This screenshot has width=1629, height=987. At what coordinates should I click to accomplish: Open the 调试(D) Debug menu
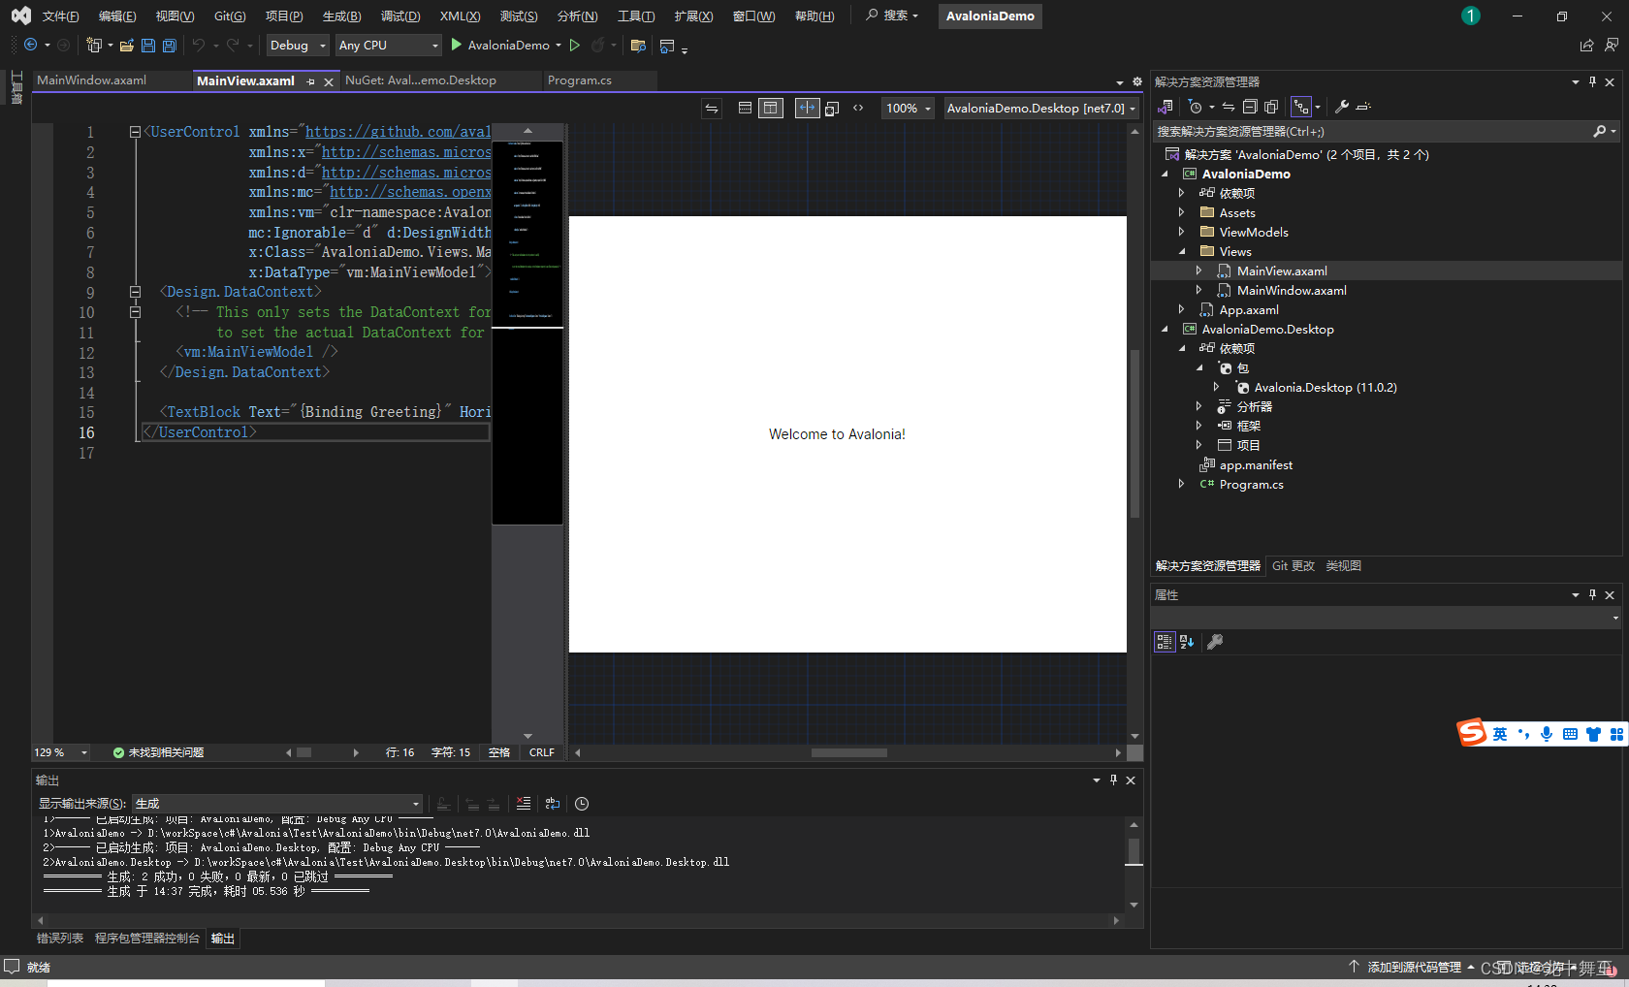tap(400, 16)
